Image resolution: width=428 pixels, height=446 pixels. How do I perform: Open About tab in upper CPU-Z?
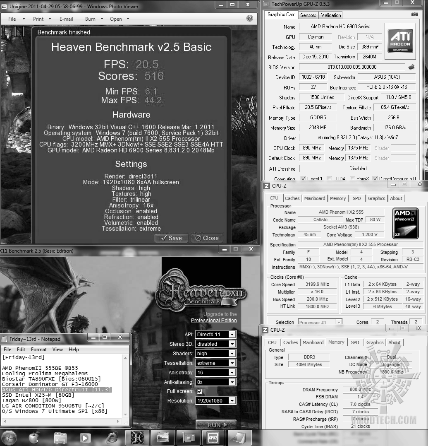tap(396, 198)
